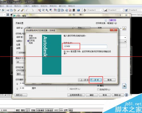142x113 pixels.
Task: Click the file name field containing 123456
Action: [x=85, y=46]
